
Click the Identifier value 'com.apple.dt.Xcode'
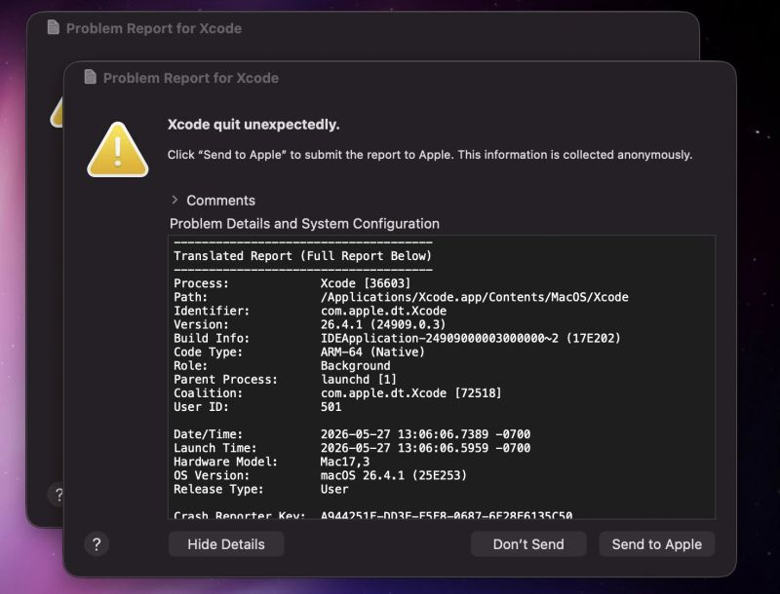coord(383,311)
